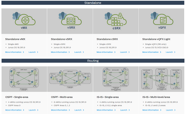Open More information for OSPF Multi-area
This screenshot has height=114, width=186.
[61, 110]
